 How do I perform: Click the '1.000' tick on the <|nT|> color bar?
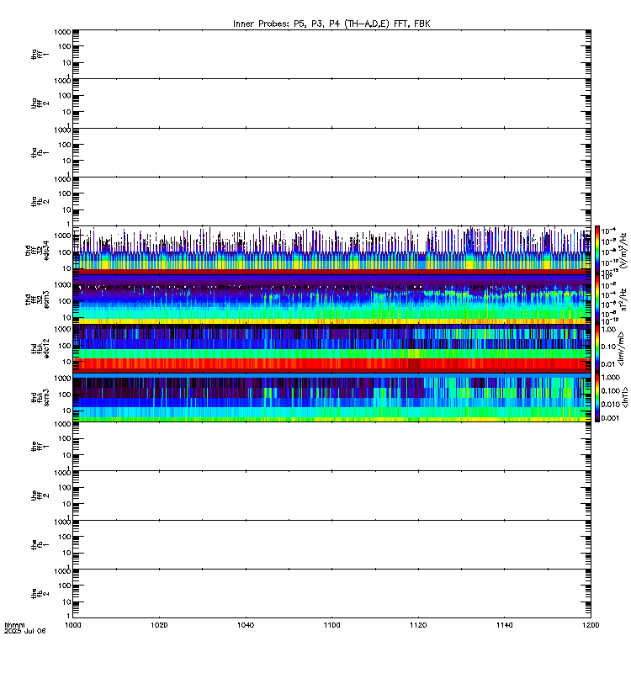[x=611, y=377]
